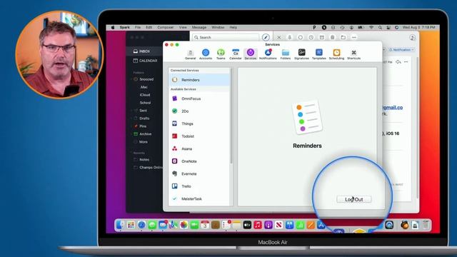Open the Spark menu in menu bar
The image size is (457, 257).
coord(124,27)
